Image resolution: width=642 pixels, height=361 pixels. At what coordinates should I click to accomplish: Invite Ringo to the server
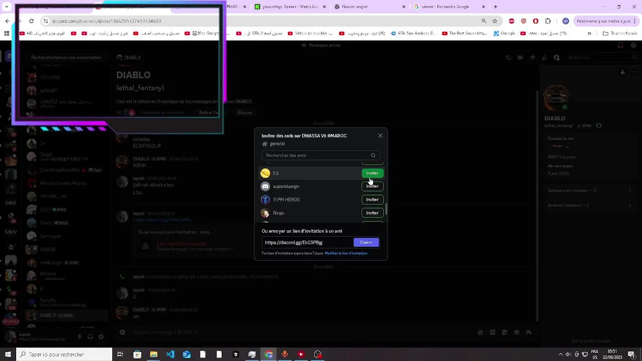tap(372, 213)
